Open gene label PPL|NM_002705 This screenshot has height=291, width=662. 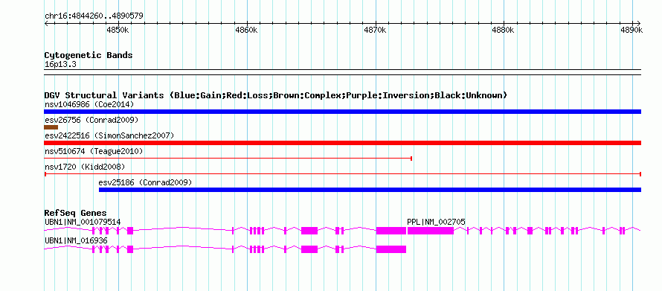(x=436, y=222)
